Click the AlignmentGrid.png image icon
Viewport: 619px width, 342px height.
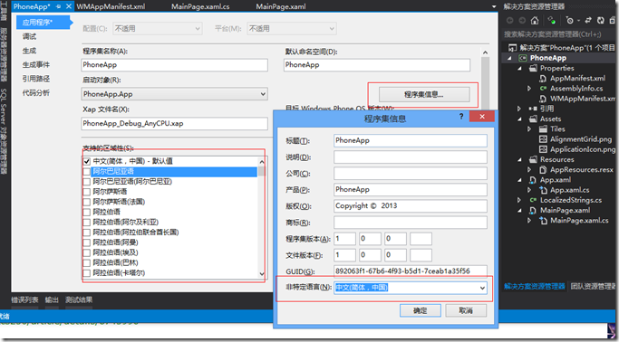tap(543, 139)
